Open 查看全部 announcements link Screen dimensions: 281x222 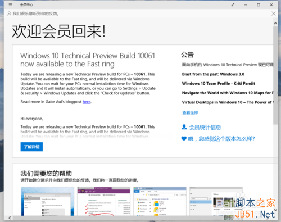[x=191, y=112]
